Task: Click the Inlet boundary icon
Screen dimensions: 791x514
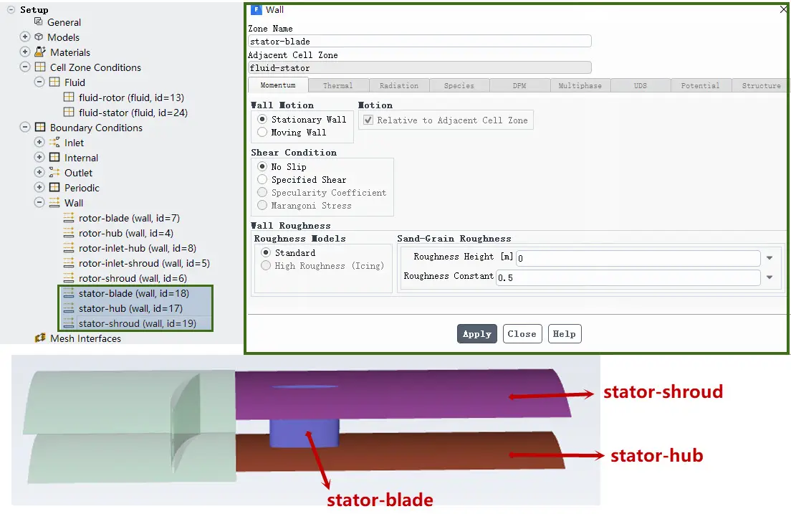Action: pyautogui.click(x=54, y=143)
